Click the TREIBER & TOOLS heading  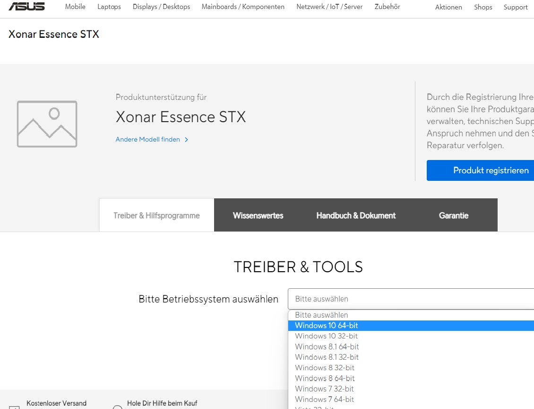[298, 267]
